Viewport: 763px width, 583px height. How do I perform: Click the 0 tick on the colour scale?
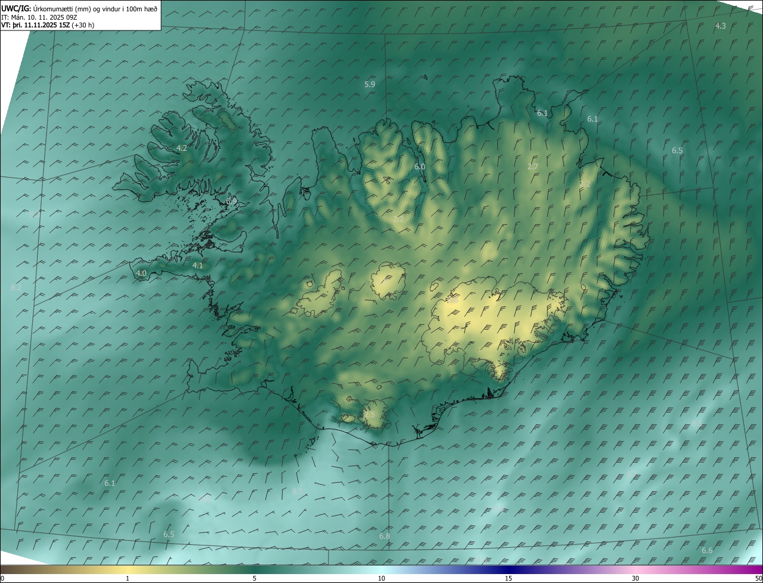point(2,579)
